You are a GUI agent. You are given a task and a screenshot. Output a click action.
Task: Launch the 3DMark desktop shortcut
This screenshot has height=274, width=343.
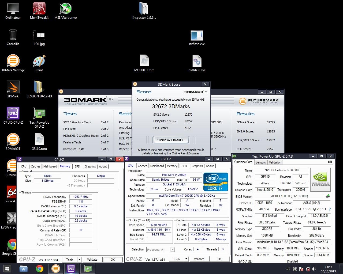13,89
